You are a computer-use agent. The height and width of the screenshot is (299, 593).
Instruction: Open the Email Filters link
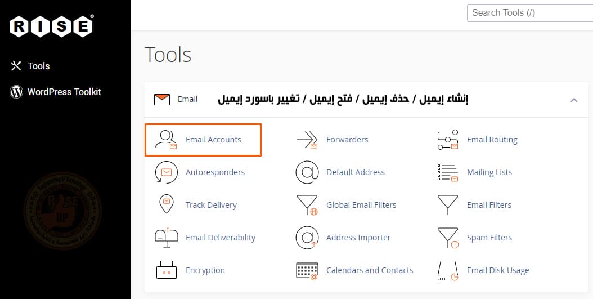[489, 205]
